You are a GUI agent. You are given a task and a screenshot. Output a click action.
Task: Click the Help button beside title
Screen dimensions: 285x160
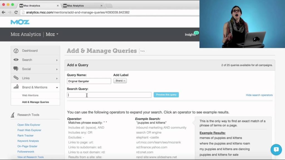[x=142, y=51]
